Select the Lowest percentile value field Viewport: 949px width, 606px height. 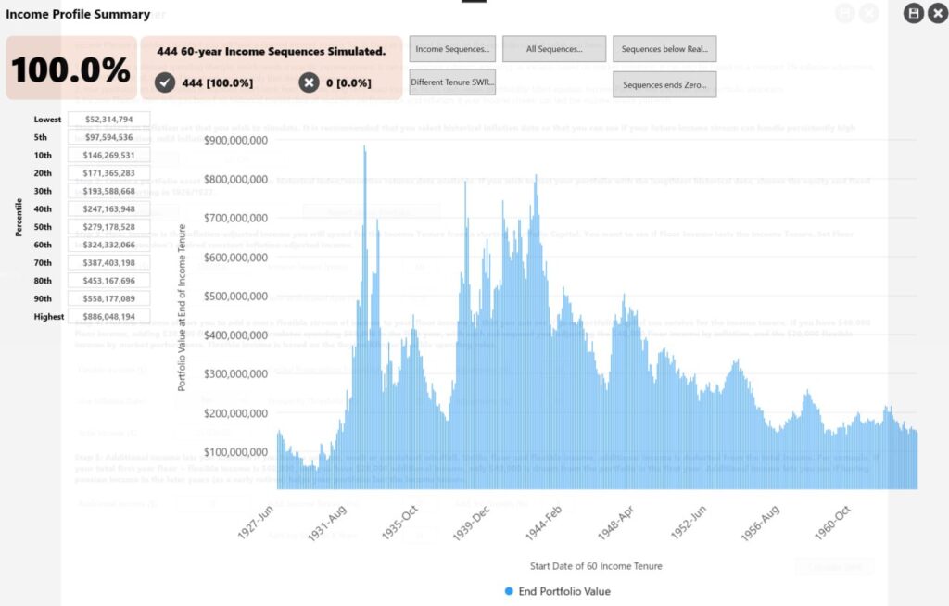pos(109,119)
